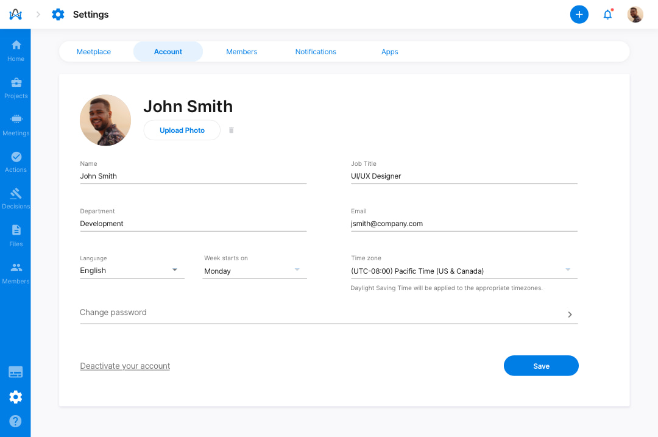Click Deactivate your account link
The width and height of the screenshot is (658, 437).
point(125,366)
